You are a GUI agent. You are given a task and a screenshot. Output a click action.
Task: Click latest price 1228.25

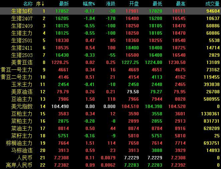pyautogui.click(x=60, y=62)
